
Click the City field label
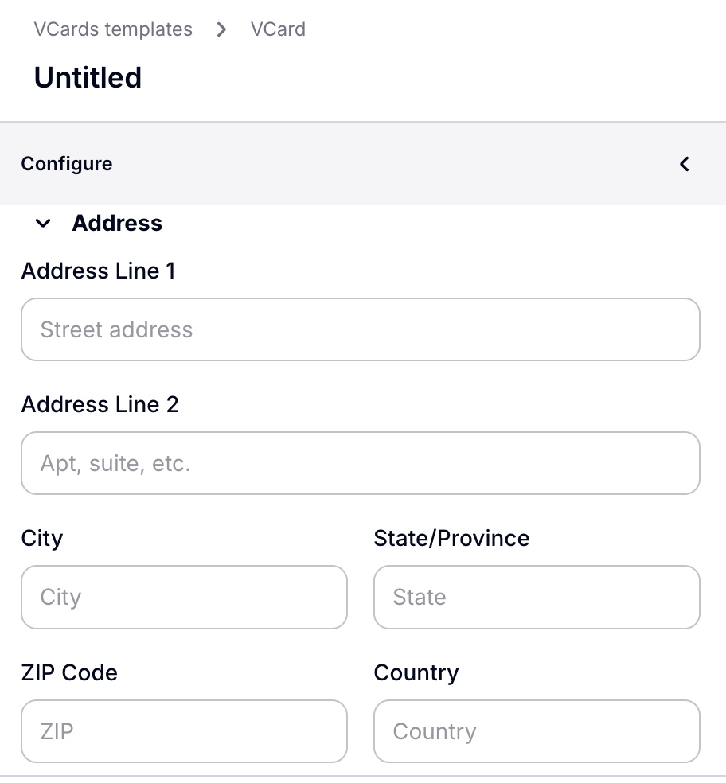[41, 538]
